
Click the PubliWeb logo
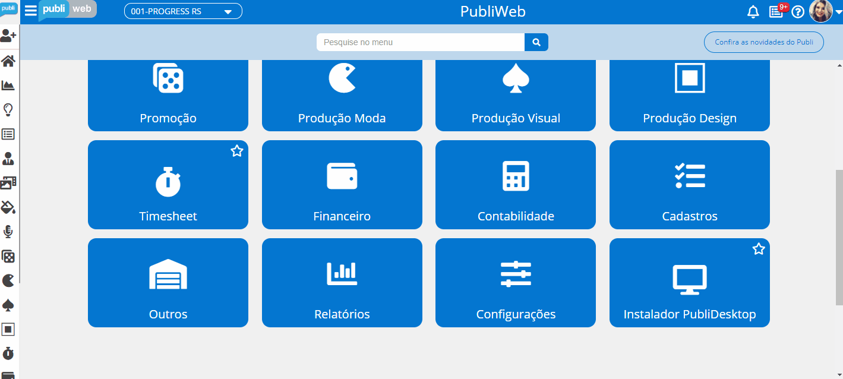(68, 10)
